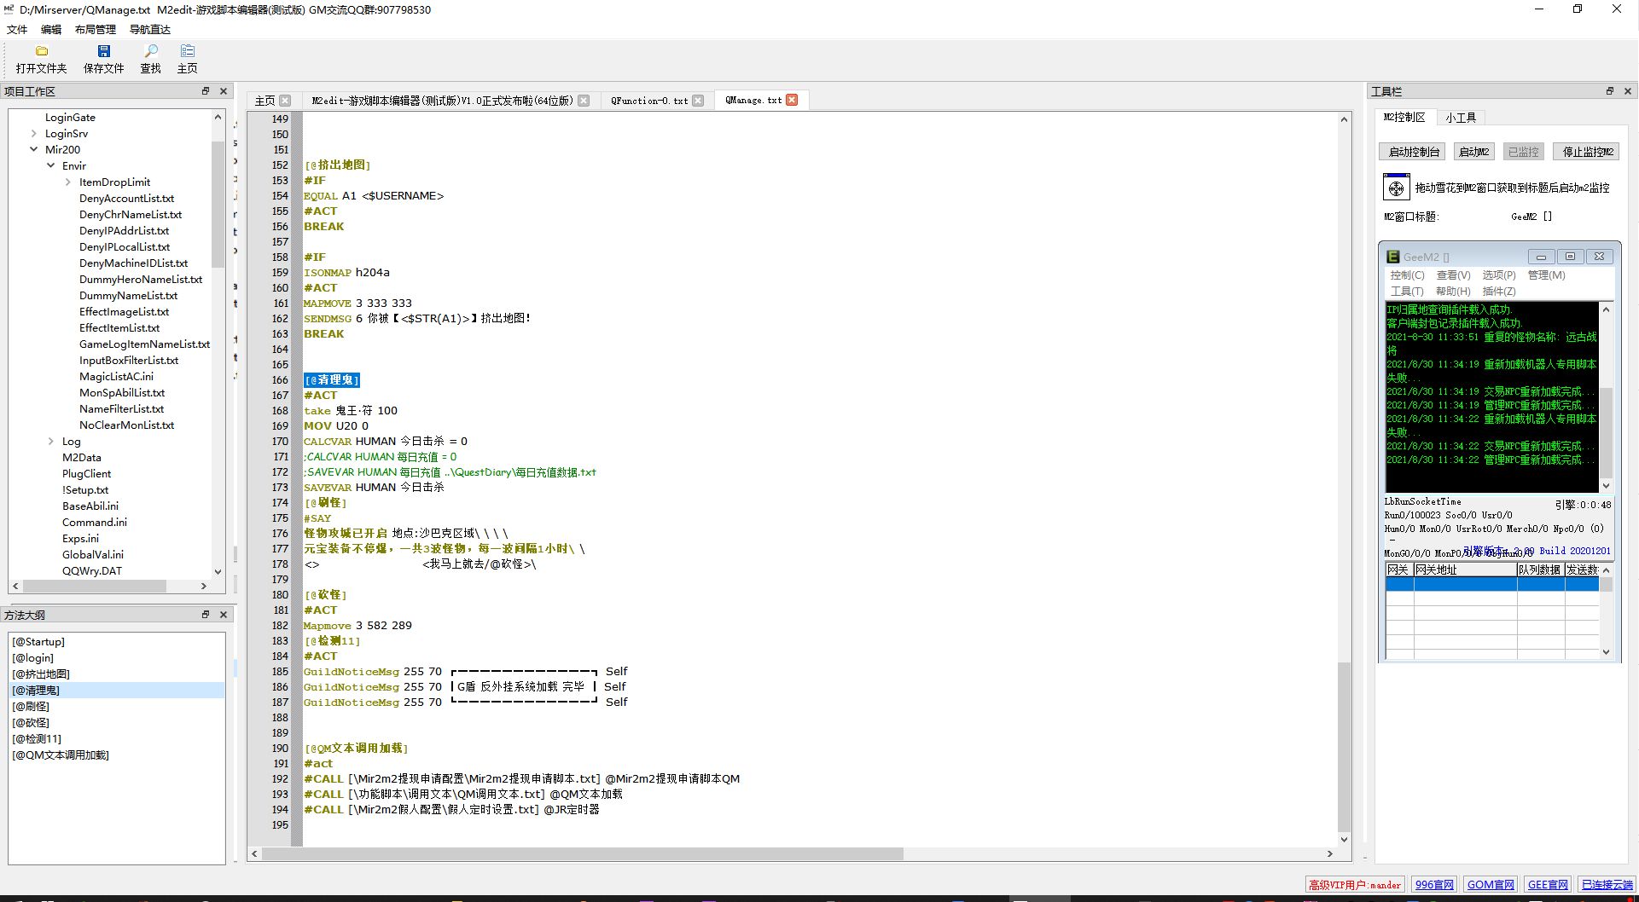Jump to [@Startup] in method outline
The height and width of the screenshot is (902, 1639).
38,642
